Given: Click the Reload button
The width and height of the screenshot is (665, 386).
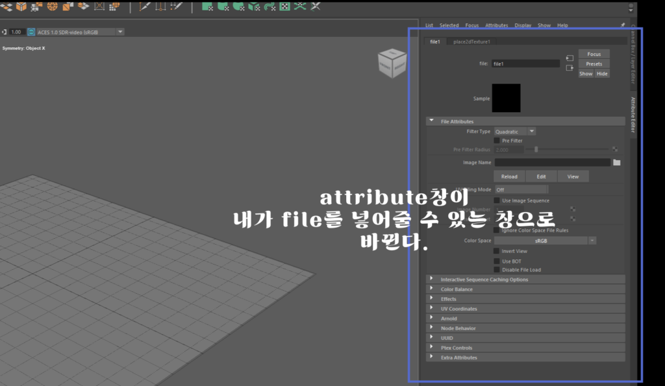Looking at the screenshot, I should 509,176.
